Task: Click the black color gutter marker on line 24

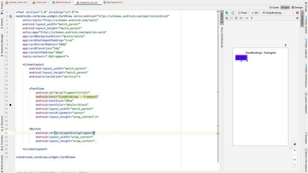Action: tap(11, 105)
